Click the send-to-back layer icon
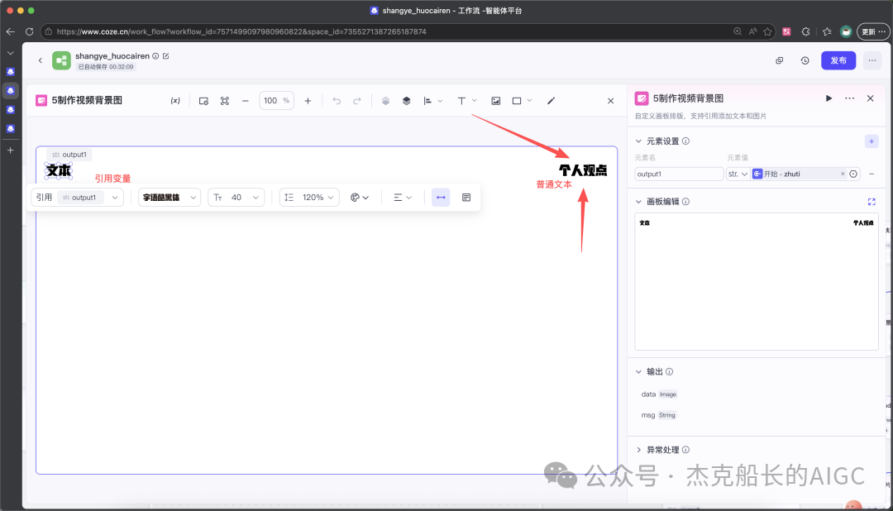The image size is (893, 511). point(385,101)
